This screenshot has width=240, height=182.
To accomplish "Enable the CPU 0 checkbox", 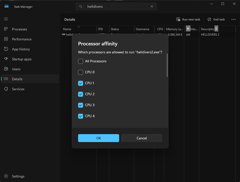I will (x=81, y=72).
